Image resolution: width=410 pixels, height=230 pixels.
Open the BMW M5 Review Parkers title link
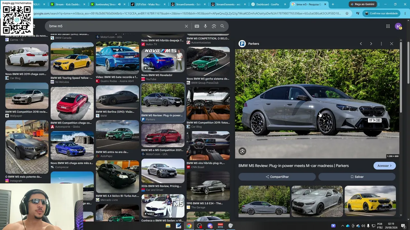(293, 166)
